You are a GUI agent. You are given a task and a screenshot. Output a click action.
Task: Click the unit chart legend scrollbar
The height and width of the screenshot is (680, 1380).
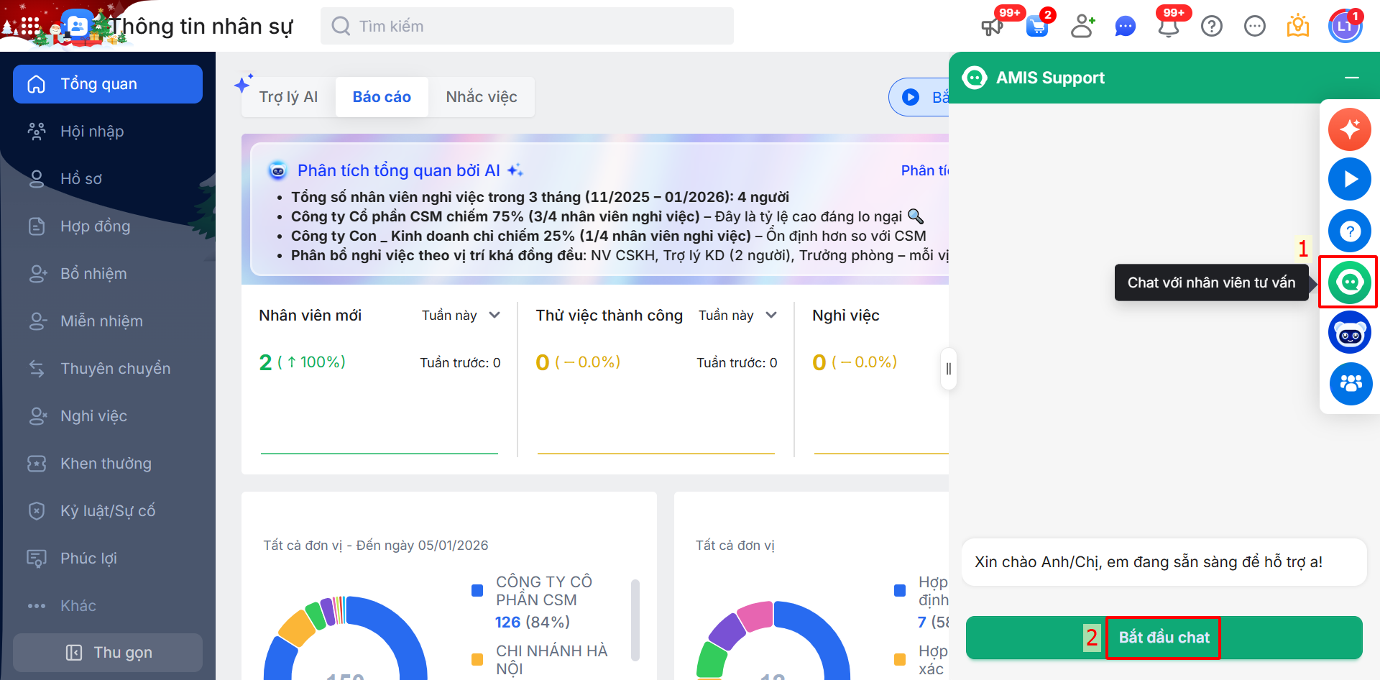tap(635, 619)
